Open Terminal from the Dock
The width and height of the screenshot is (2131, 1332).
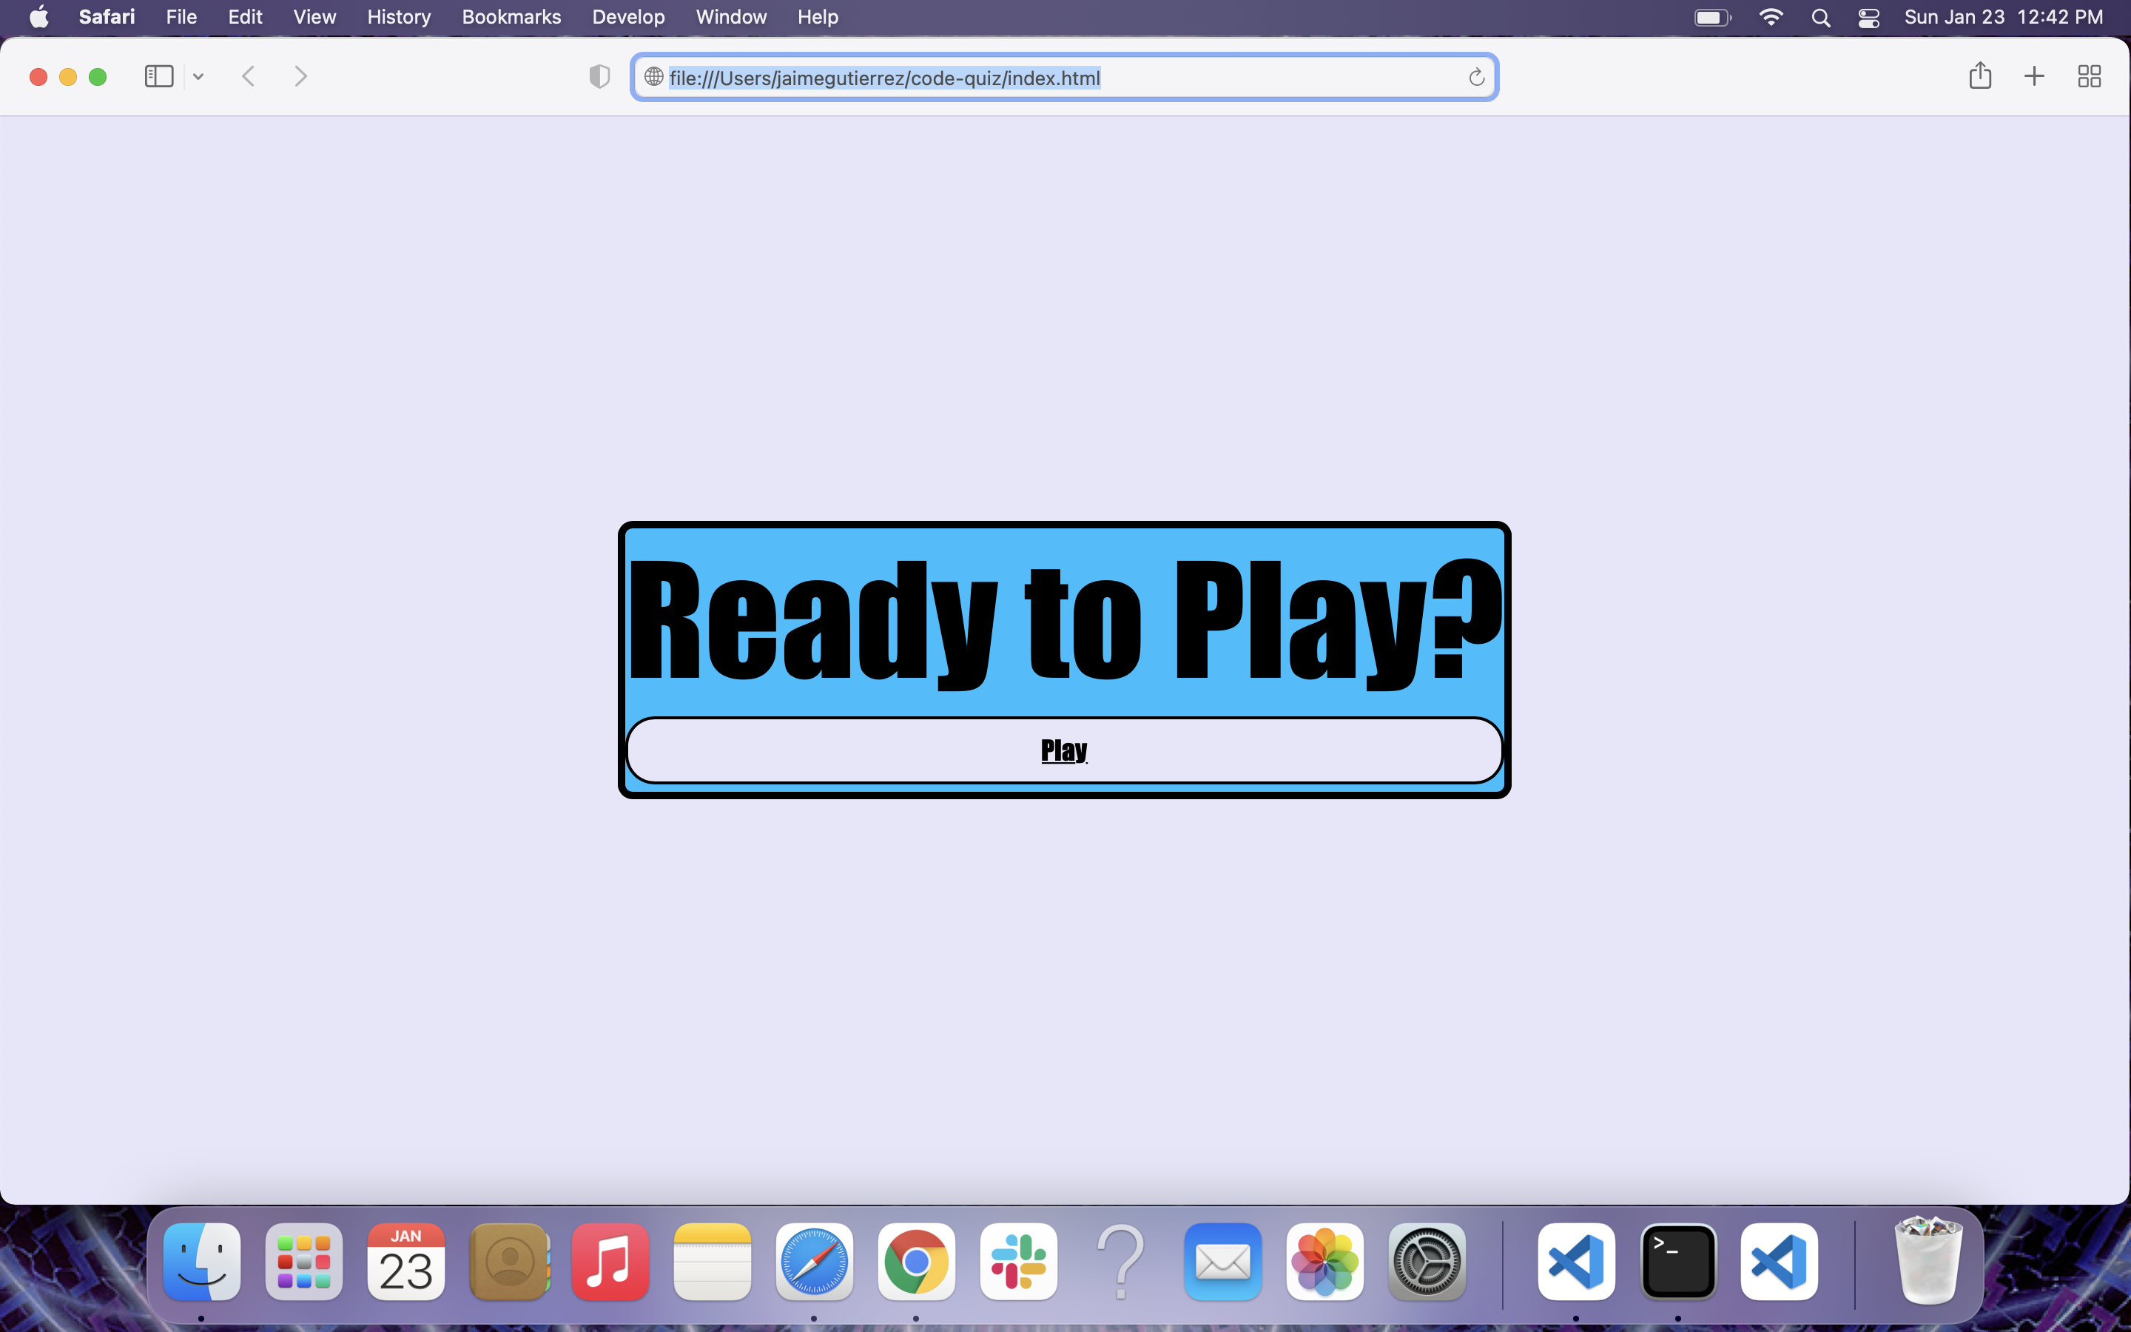coord(1677,1262)
